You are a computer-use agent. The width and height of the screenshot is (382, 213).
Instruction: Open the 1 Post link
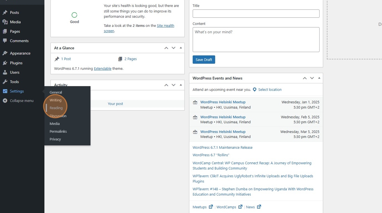[66, 59]
